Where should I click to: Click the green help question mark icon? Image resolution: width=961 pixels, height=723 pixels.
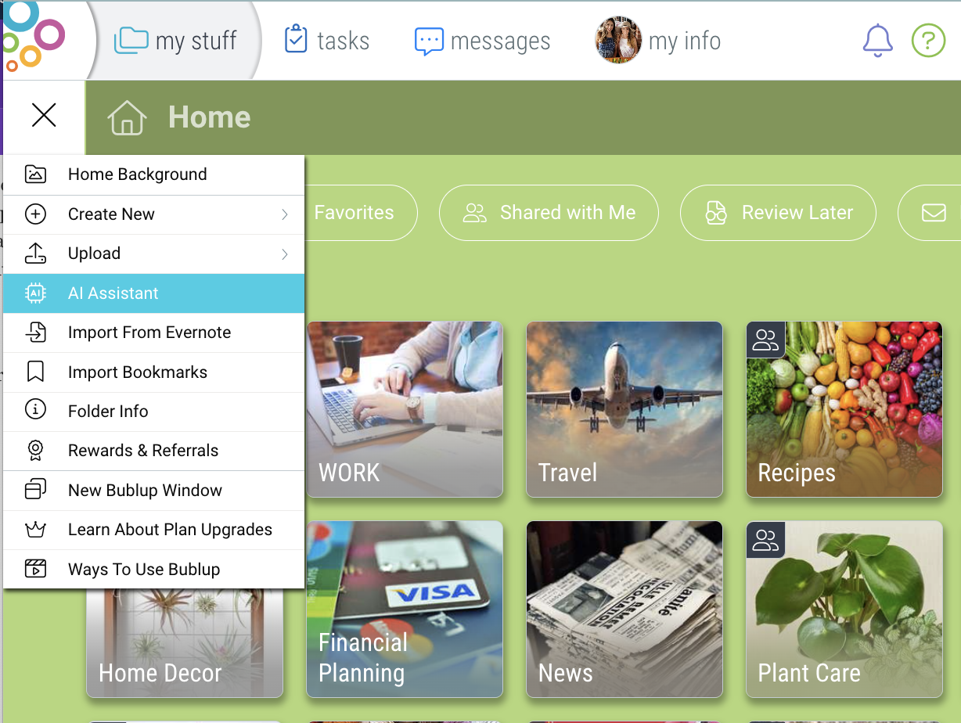[x=928, y=41]
